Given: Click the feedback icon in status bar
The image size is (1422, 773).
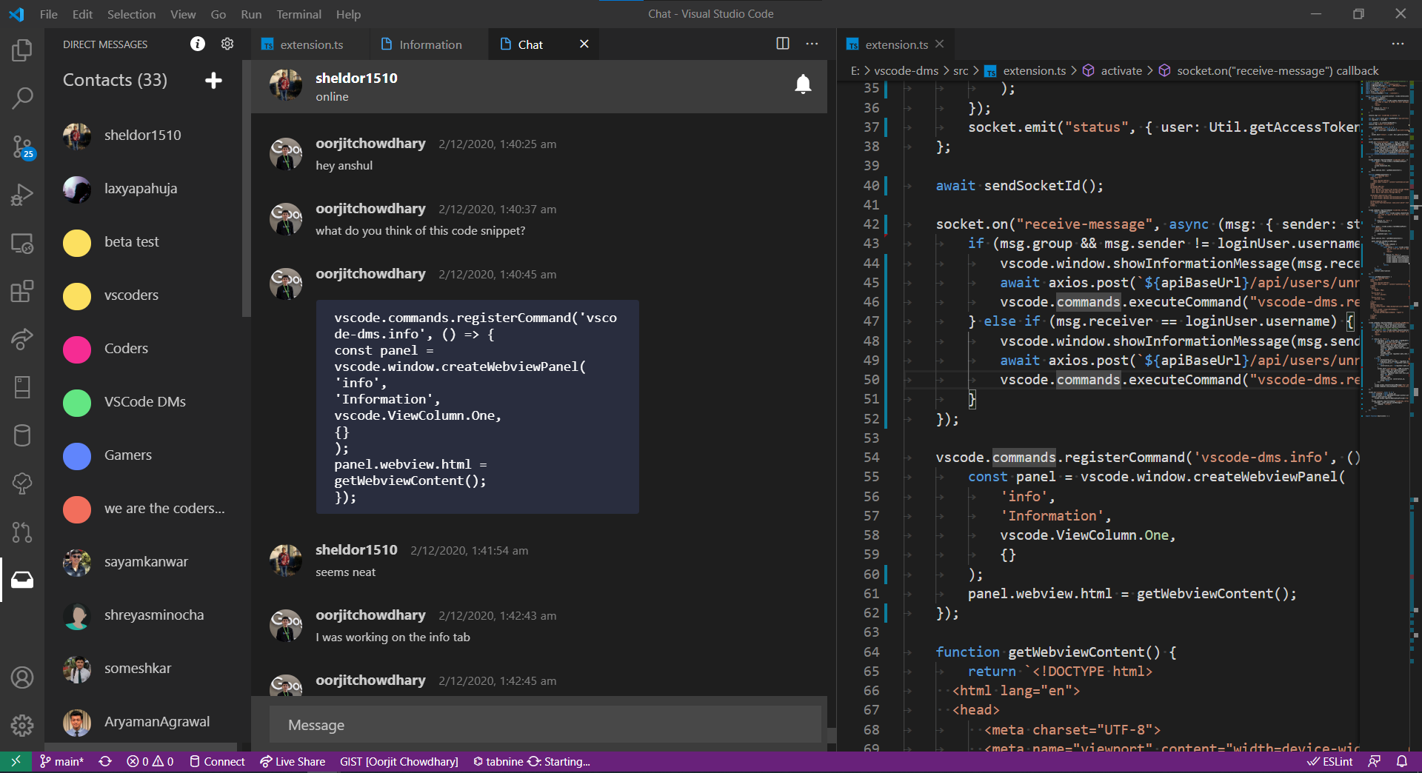Looking at the screenshot, I should pos(1375,762).
